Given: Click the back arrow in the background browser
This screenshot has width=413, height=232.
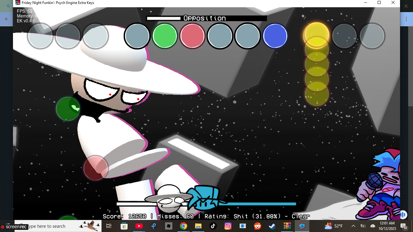Looking at the screenshot, I should 7,19.
